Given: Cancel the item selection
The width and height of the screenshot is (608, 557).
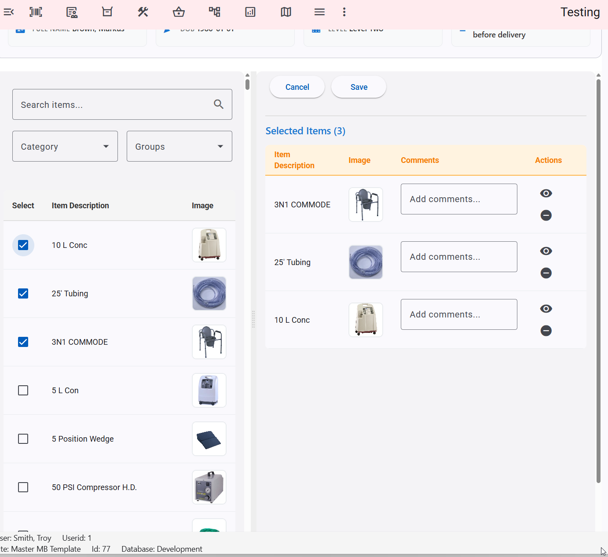Looking at the screenshot, I should point(297,87).
